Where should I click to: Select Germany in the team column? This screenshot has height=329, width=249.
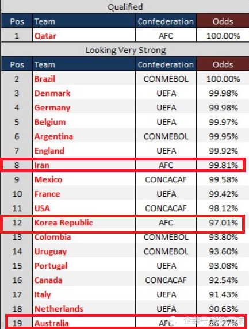52,108
